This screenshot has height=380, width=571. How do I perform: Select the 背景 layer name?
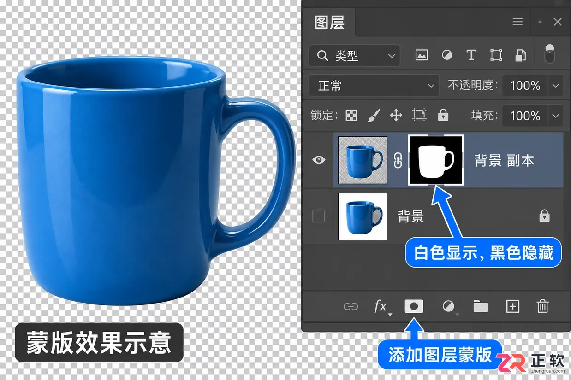point(411,216)
